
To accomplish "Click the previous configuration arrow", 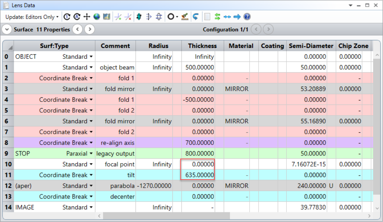I will pos(256,30).
